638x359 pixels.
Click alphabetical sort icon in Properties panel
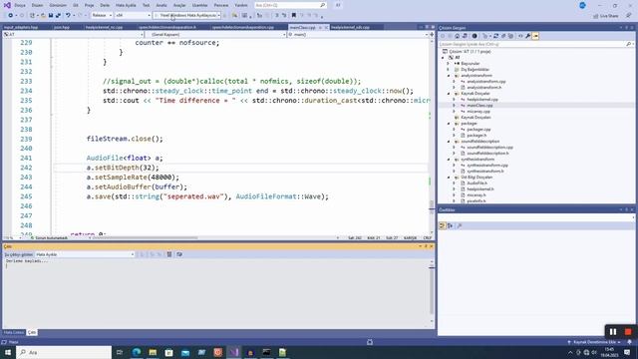click(x=450, y=225)
